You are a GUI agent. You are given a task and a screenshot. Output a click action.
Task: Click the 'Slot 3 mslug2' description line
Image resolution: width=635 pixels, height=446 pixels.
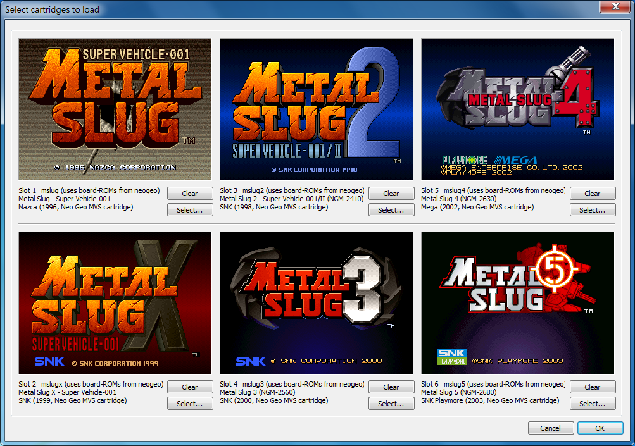click(292, 190)
